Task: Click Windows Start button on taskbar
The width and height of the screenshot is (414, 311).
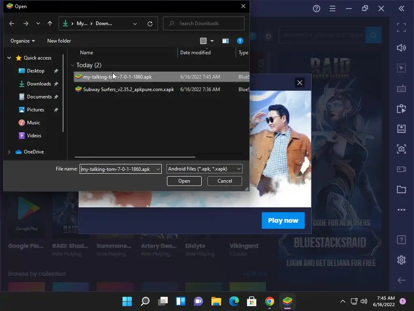Action: [x=127, y=301]
